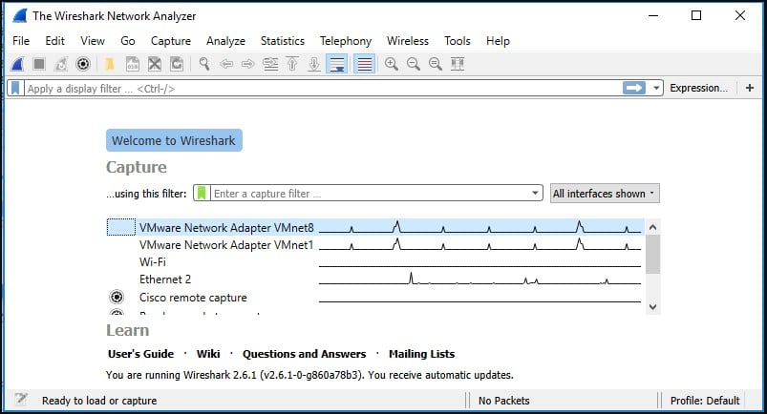The height and width of the screenshot is (414, 767).
Task: Expand All interfaces shown dropdown
Action: [605, 194]
